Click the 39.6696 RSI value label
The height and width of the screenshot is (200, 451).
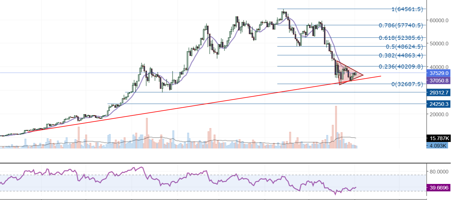pos(438,188)
